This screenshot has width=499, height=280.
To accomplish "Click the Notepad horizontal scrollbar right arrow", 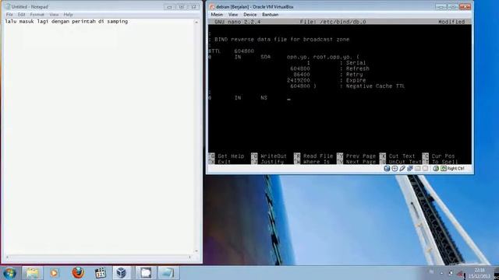I will click(x=190, y=257).
